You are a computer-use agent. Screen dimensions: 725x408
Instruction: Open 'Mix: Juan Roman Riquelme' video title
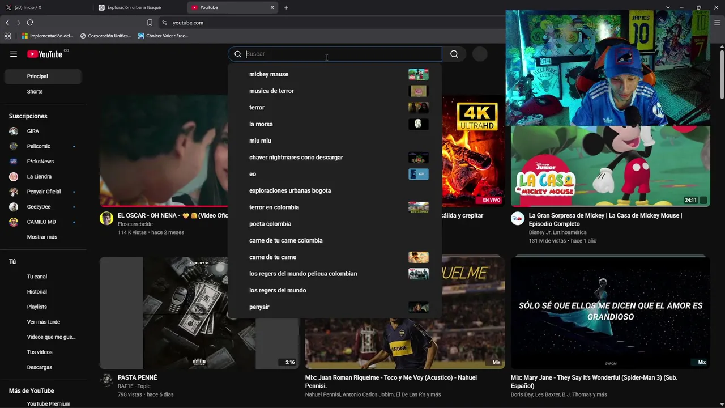[x=391, y=381]
